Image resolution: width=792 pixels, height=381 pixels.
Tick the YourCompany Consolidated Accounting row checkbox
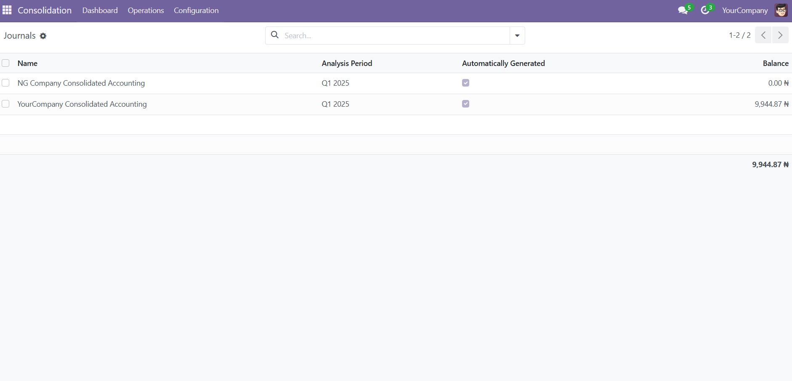tap(5, 104)
